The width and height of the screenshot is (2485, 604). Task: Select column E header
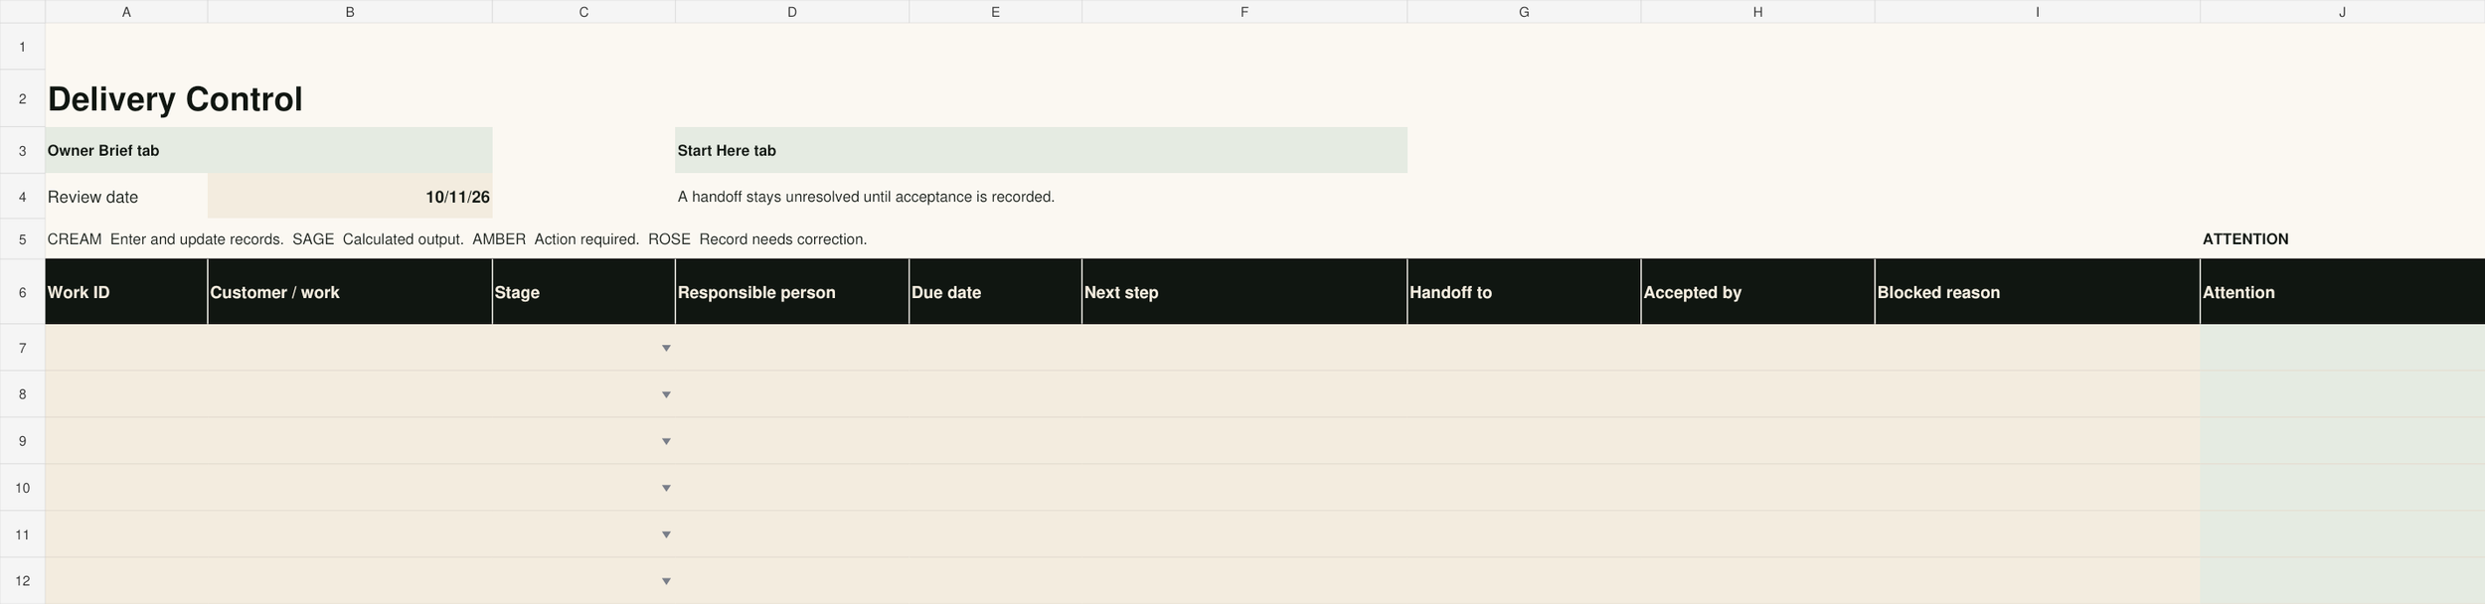point(995,12)
